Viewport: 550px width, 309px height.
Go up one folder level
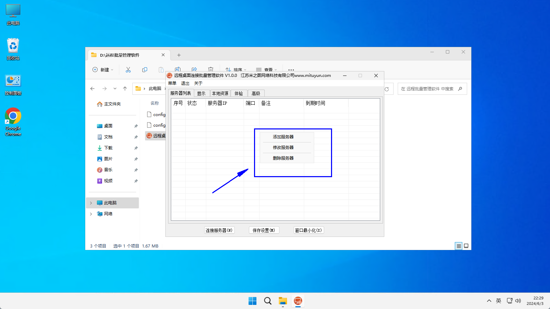point(125,89)
